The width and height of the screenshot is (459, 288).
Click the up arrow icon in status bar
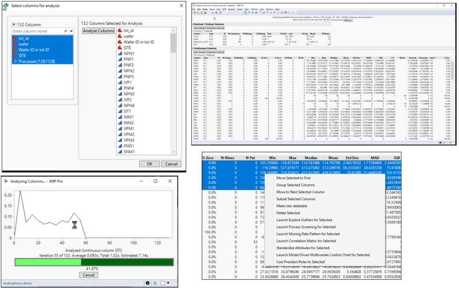point(155,283)
